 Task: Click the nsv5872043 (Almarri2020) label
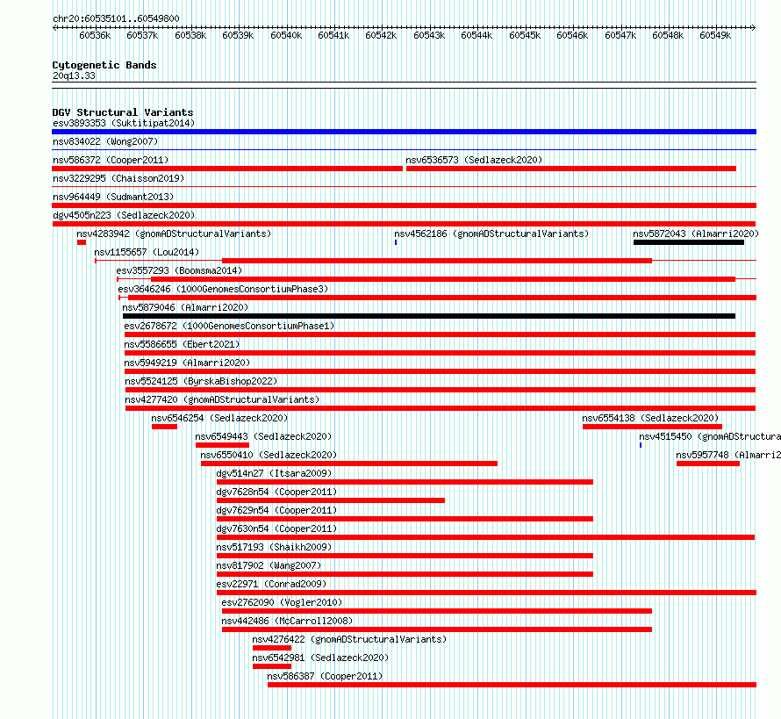(x=696, y=234)
